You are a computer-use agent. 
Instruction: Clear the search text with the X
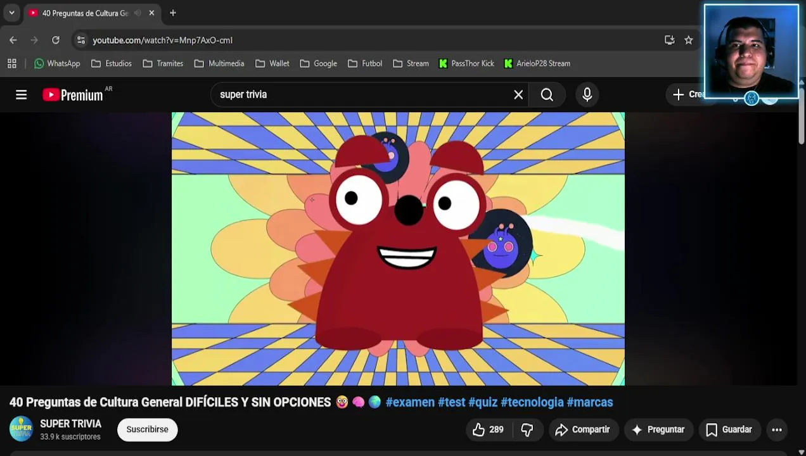518,94
